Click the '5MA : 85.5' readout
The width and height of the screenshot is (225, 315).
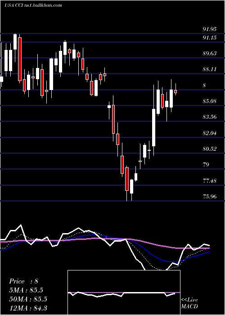[x=26, y=290]
